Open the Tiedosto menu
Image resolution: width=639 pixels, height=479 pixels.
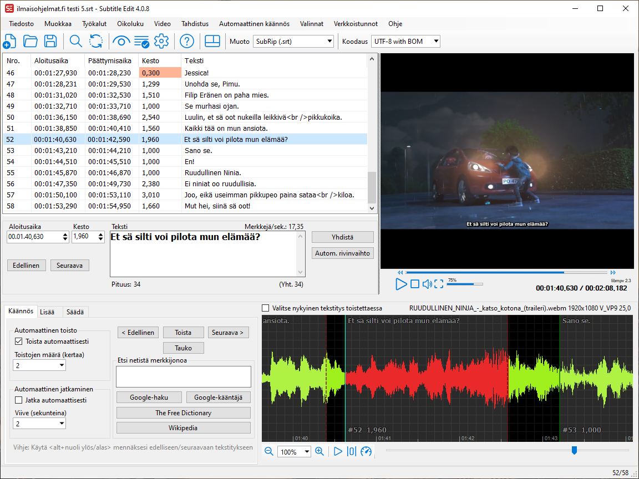coord(22,24)
